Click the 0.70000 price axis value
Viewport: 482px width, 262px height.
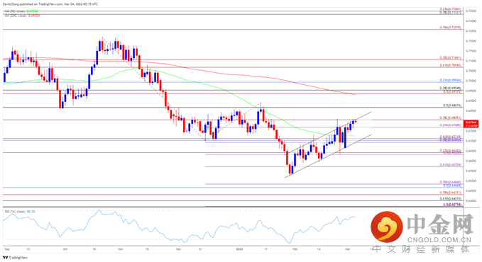[471, 81]
